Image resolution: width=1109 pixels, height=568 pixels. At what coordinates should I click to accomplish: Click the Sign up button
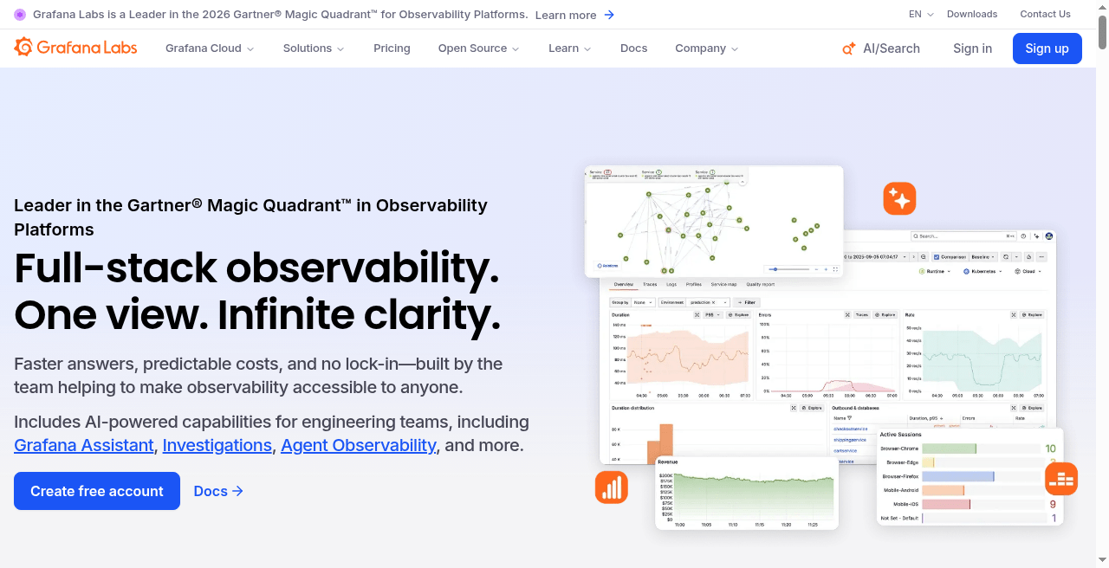click(x=1047, y=48)
